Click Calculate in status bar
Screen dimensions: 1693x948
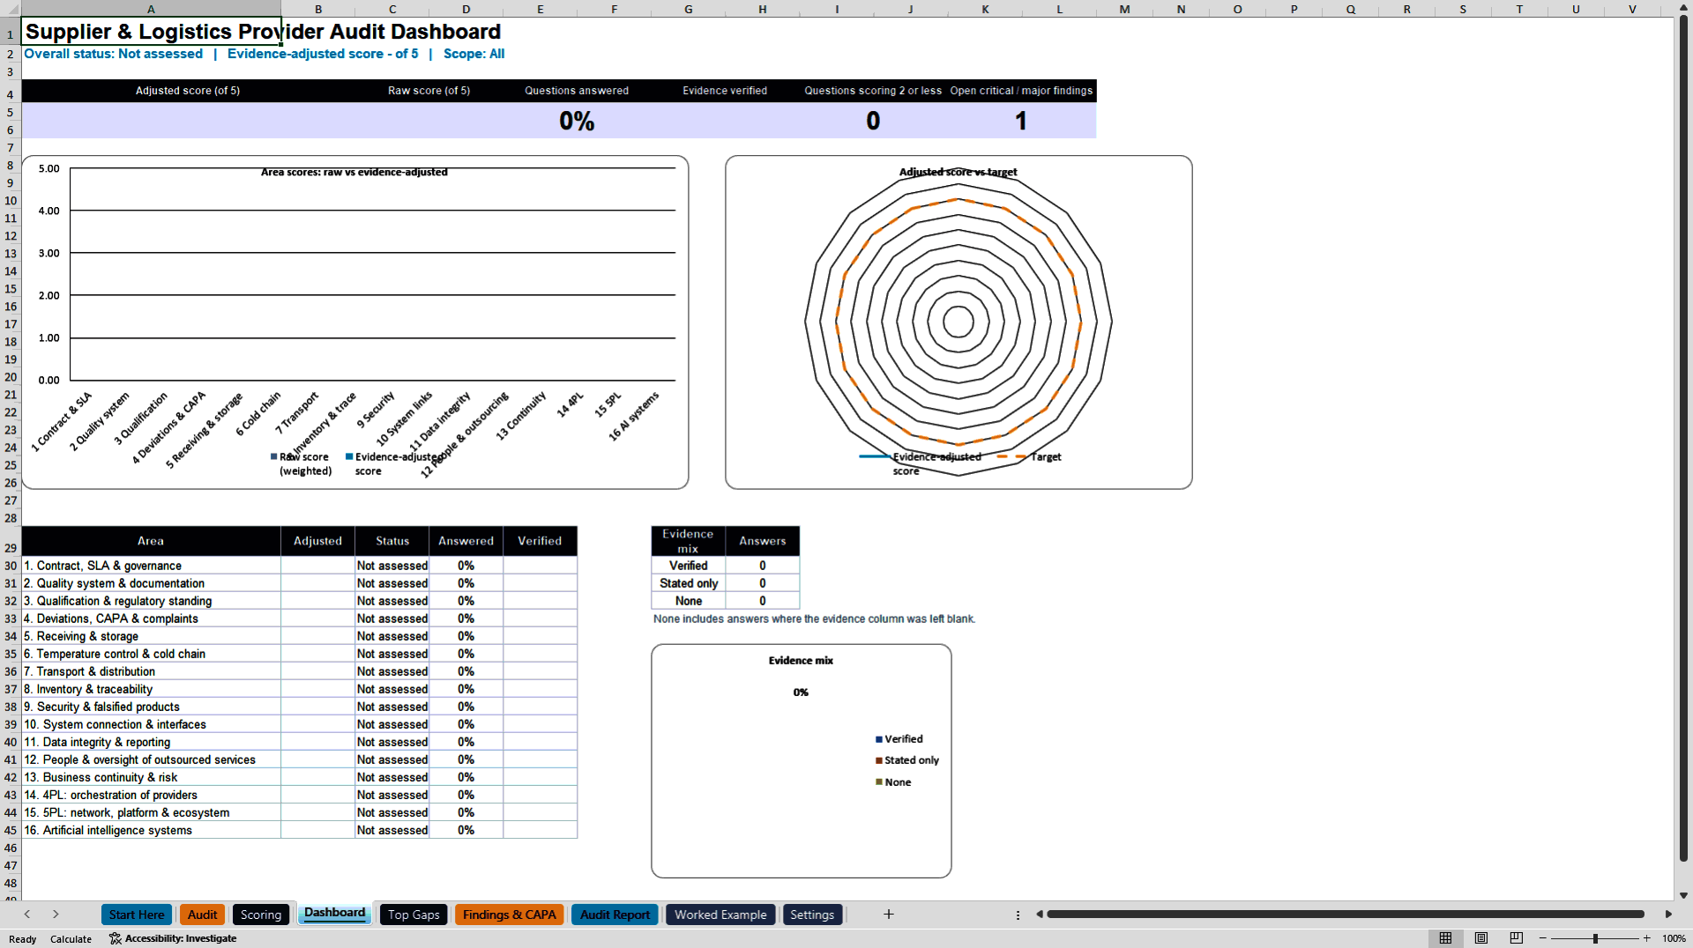71,939
